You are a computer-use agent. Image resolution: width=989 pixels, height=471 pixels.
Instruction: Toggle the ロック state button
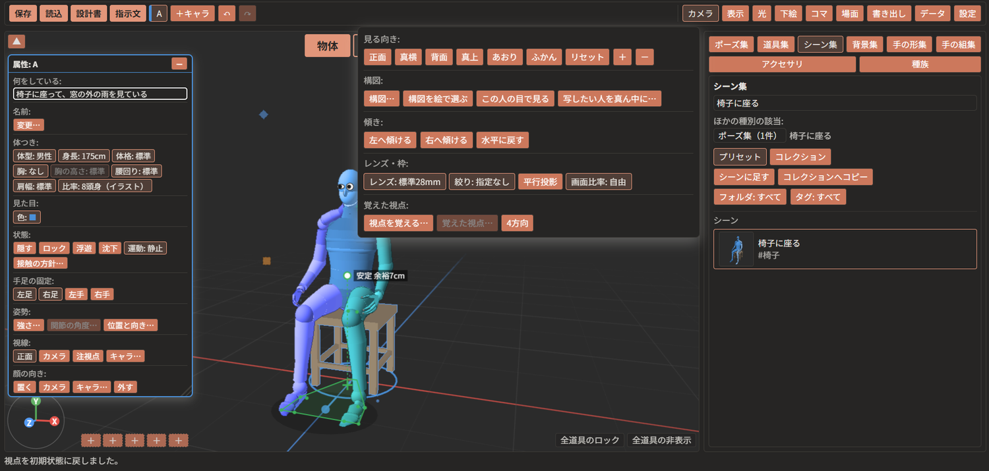54,248
